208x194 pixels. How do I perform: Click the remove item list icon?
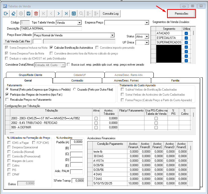89,14
